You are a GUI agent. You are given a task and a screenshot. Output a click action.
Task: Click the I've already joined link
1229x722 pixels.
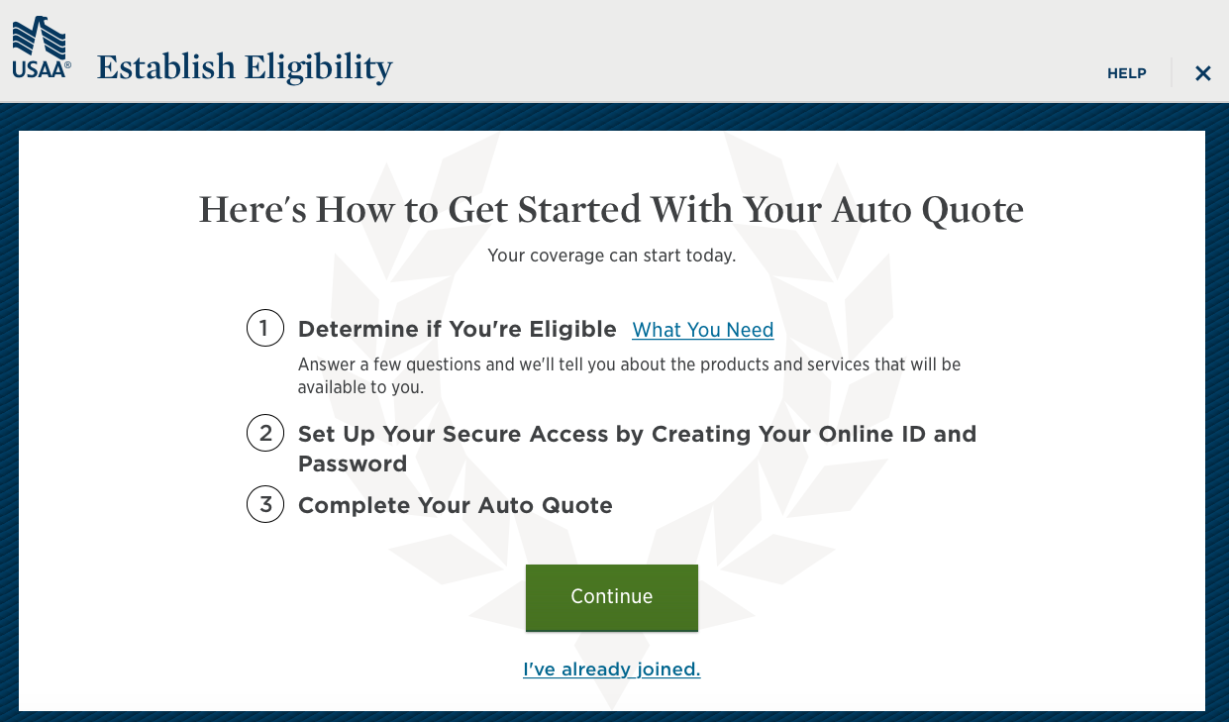pos(611,669)
